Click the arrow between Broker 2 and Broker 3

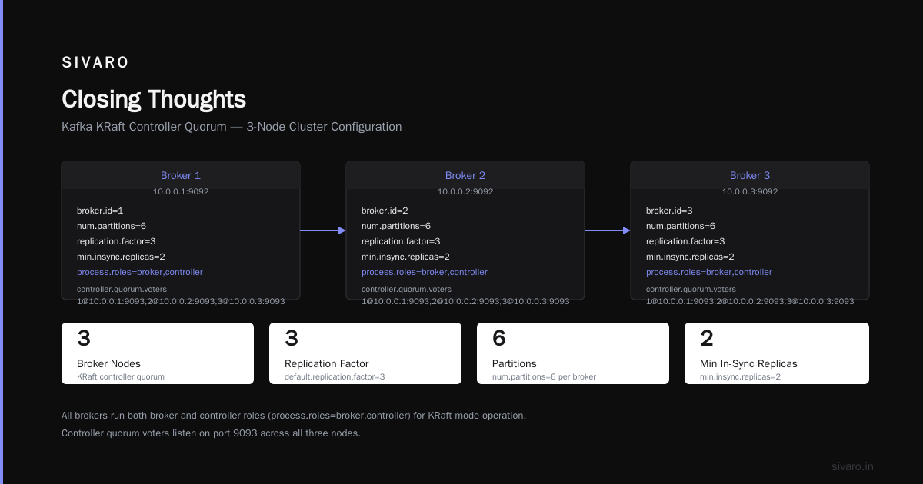tap(608, 230)
